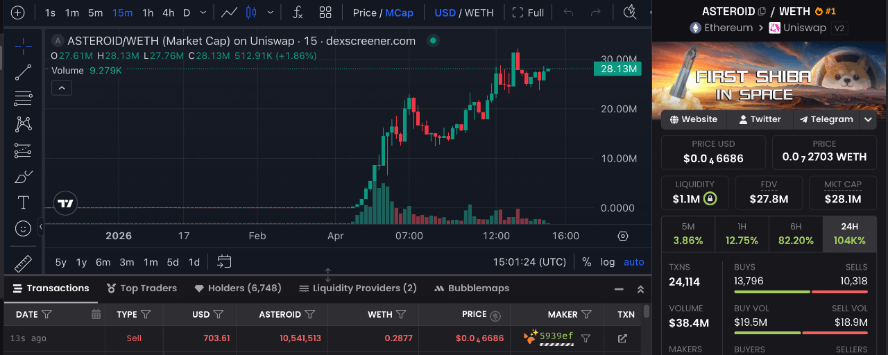Open the go to date calendar icon
The width and height of the screenshot is (888, 355).
[223, 262]
